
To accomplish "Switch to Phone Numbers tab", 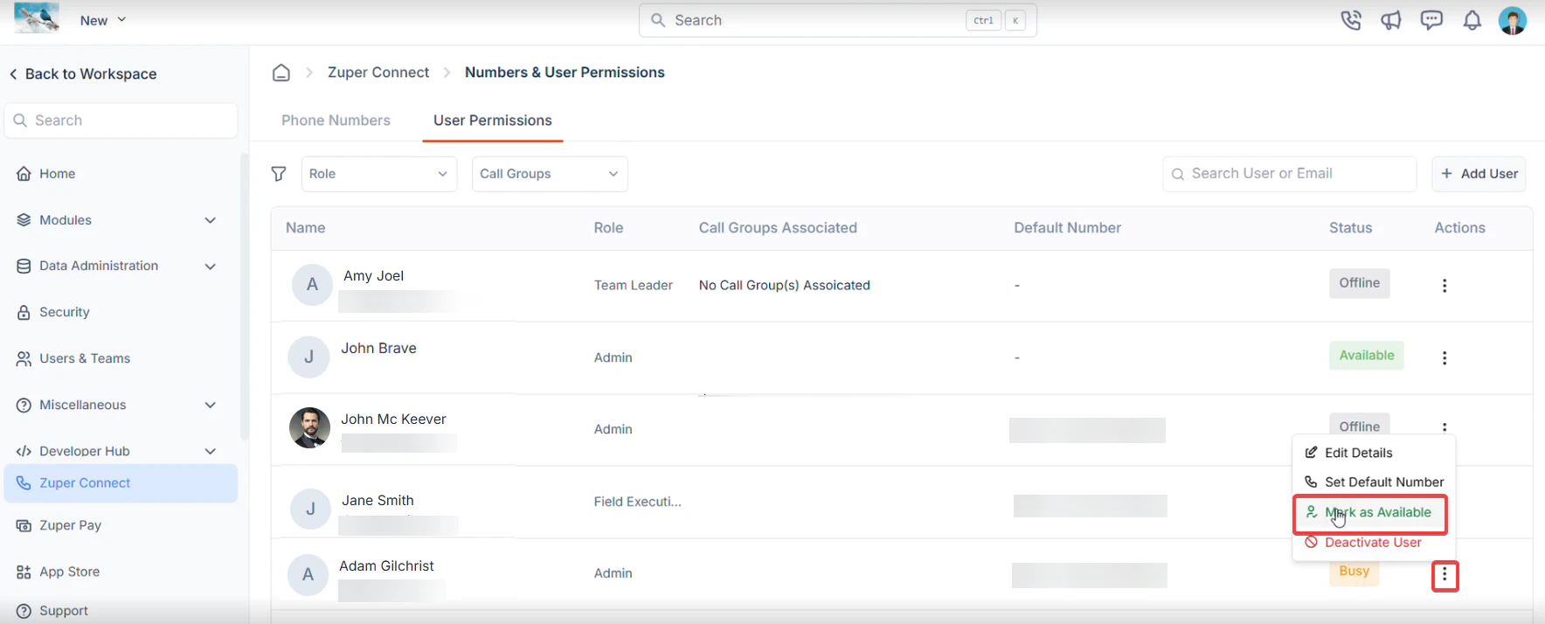I will click(336, 121).
